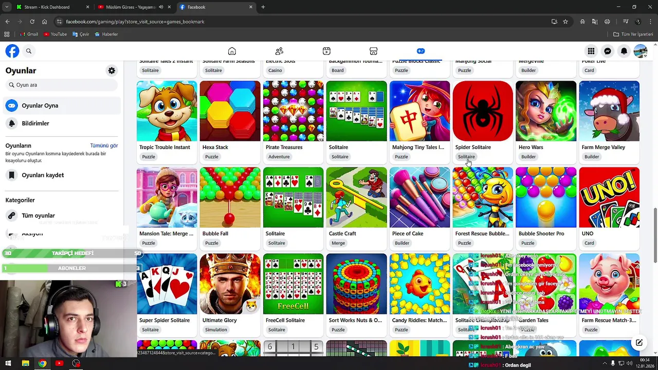This screenshot has width=658, height=370.
Task: Open a new browser tab
Action: (x=263, y=7)
